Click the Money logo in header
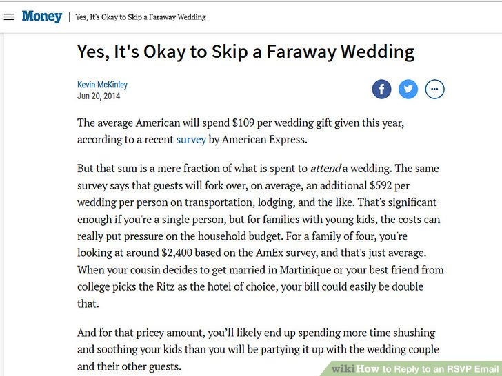 click(x=42, y=17)
